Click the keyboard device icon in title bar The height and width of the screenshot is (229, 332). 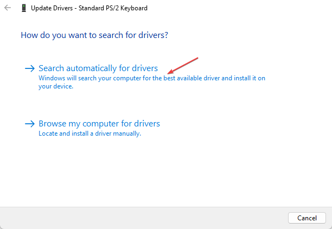[24, 8]
